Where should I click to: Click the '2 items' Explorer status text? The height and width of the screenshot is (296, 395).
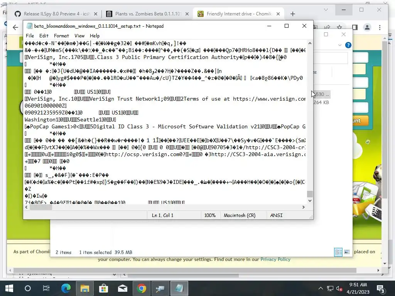click(64, 252)
